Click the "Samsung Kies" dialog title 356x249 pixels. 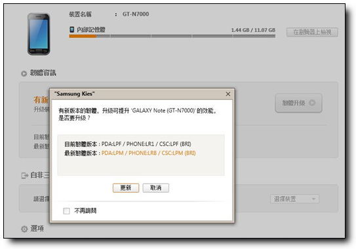74,93
